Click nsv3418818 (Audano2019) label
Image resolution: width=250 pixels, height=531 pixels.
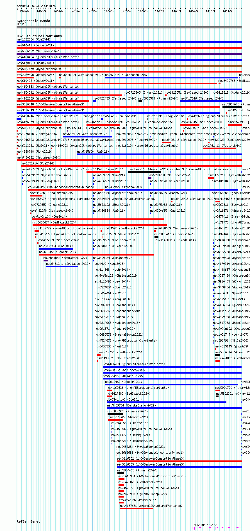[x=231, y=92]
